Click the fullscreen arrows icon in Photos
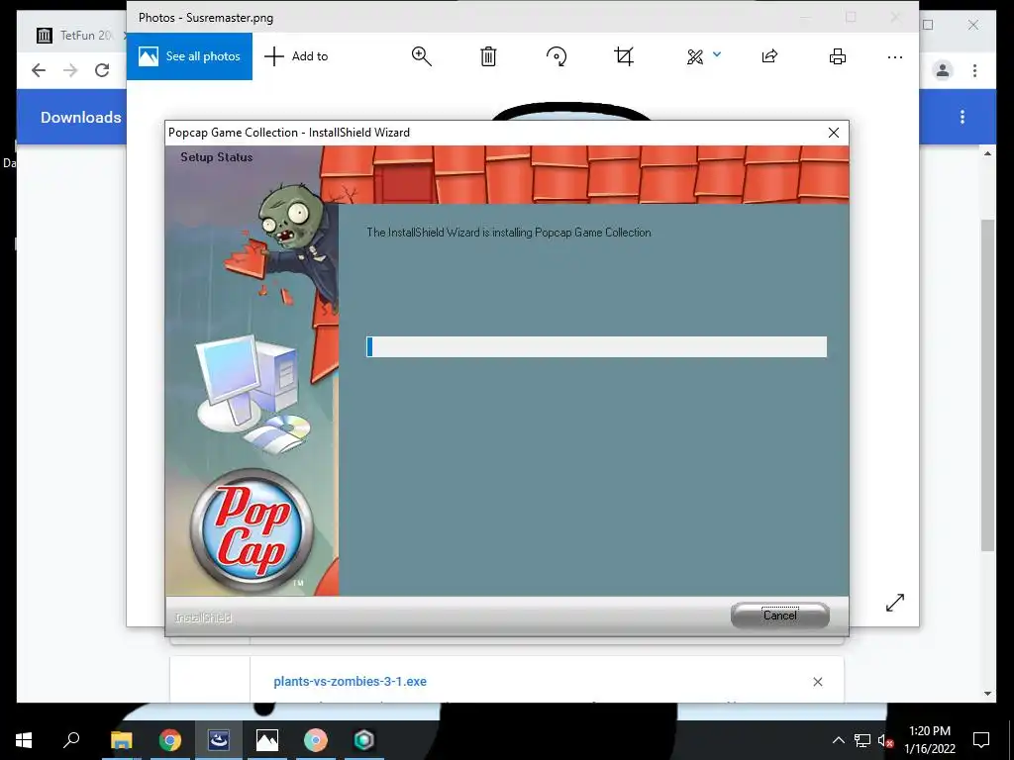The image size is (1014, 760). coord(895,603)
